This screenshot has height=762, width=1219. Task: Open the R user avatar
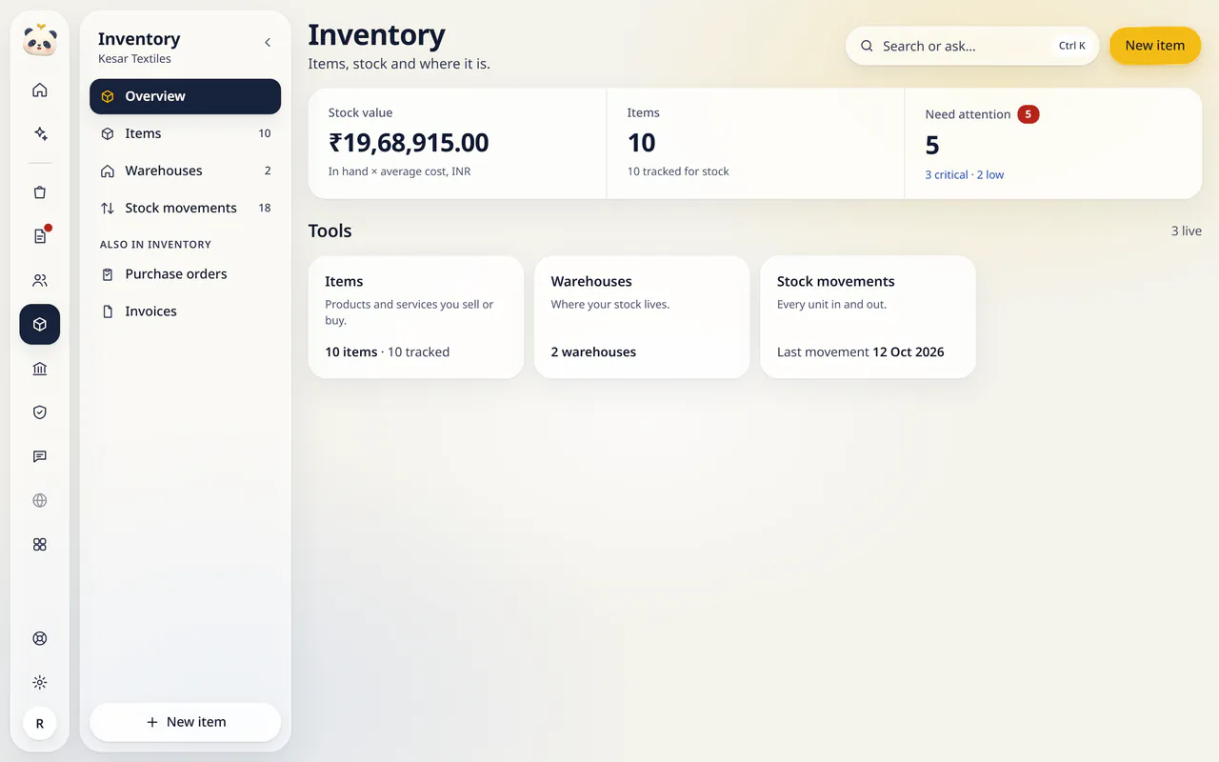pyautogui.click(x=40, y=724)
